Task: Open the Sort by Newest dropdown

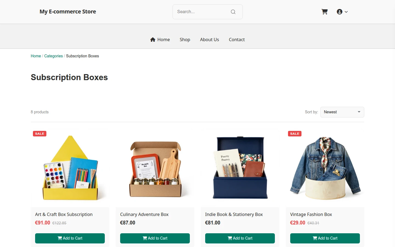Action: (x=342, y=112)
